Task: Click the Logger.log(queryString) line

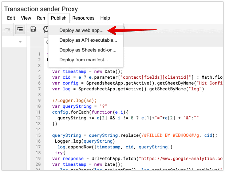Action: coord(85,141)
